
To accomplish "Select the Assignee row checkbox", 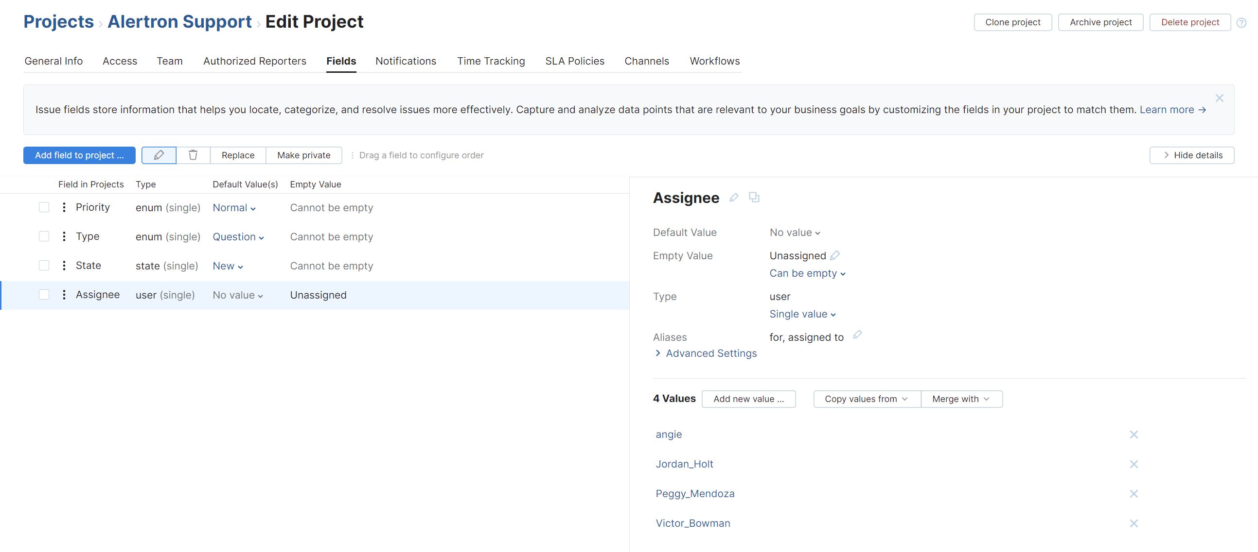I will click(44, 295).
